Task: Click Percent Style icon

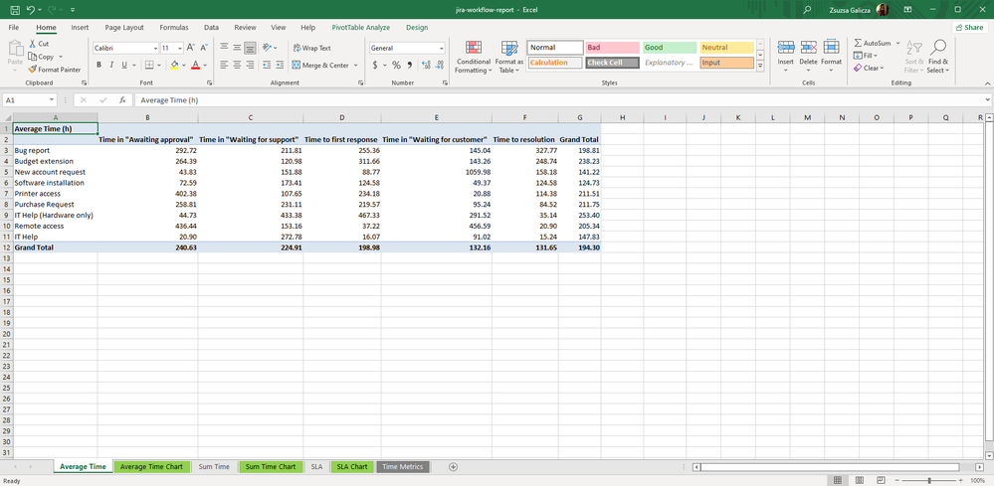Action: coord(396,66)
